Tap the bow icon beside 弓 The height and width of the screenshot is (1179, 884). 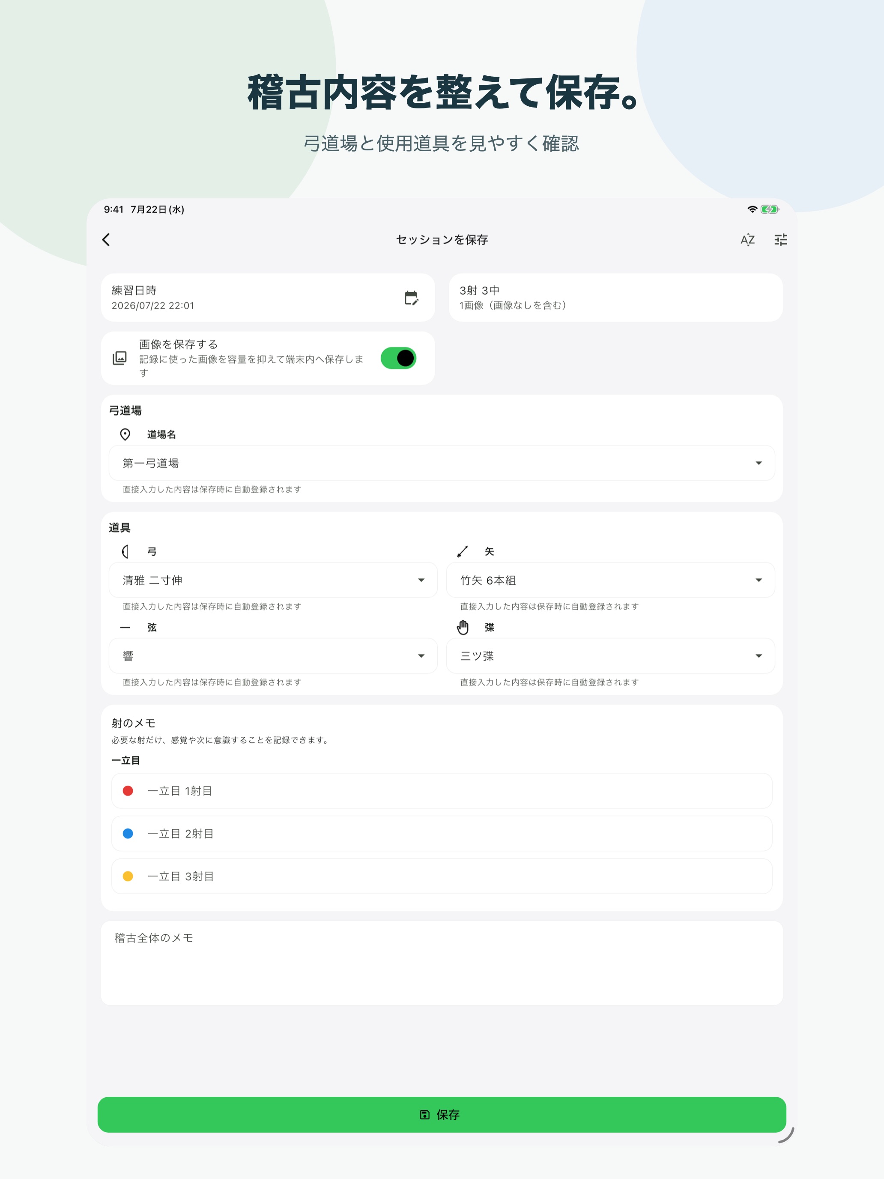125,552
